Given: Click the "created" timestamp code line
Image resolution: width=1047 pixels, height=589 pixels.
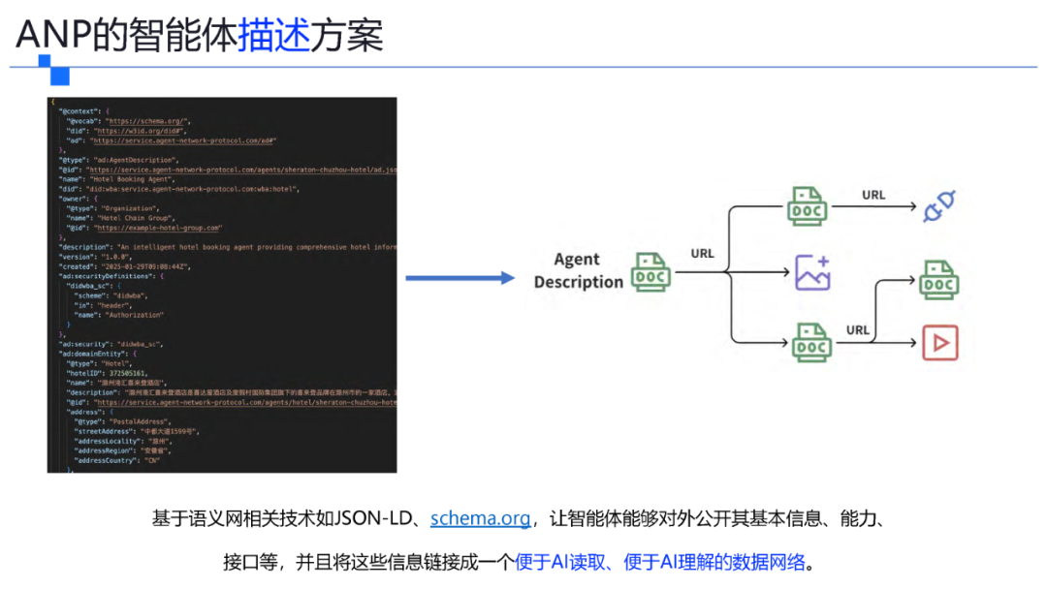Looking at the screenshot, I should click(x=125, y=266).
